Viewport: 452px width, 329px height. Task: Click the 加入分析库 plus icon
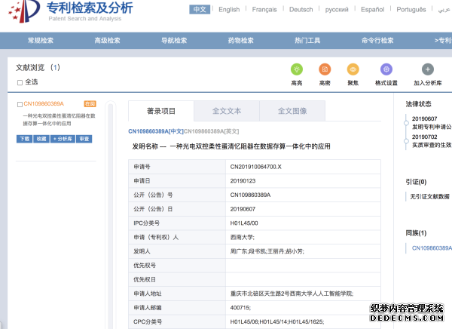pos(428,69)
